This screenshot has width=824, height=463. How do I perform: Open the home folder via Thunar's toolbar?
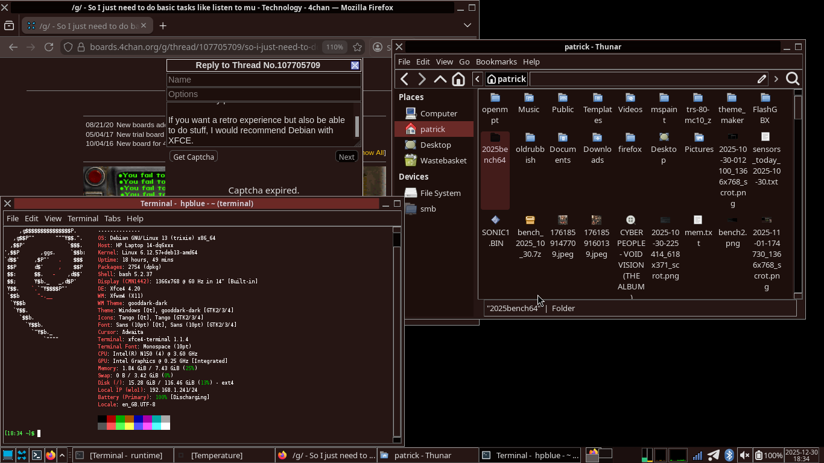click(458, 79)
